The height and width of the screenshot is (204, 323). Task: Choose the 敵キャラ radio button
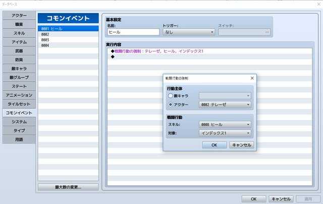click(171, 96)
